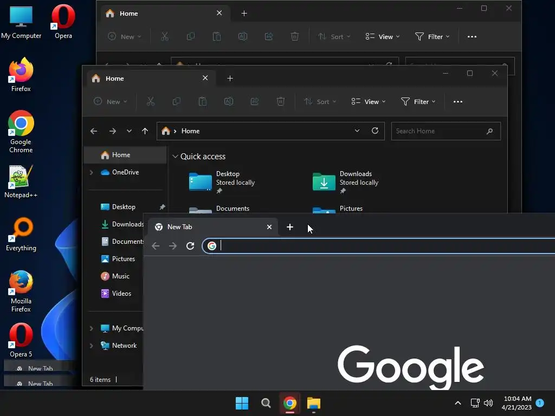Image resolution: width=555 pixels, height=416 pixels.
Task: Open the Notepad++ desktop shortcut
Action: coord(21,181)
